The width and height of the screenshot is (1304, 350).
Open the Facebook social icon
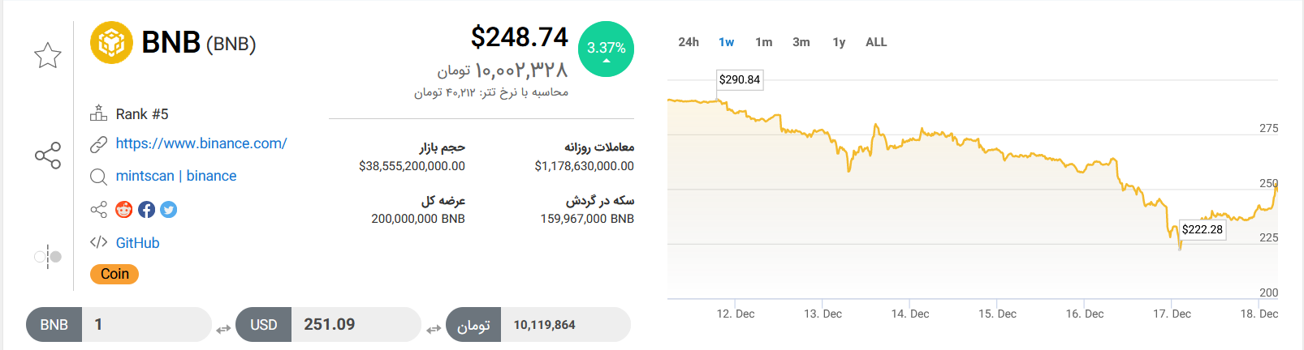click(x=146, y=210)
